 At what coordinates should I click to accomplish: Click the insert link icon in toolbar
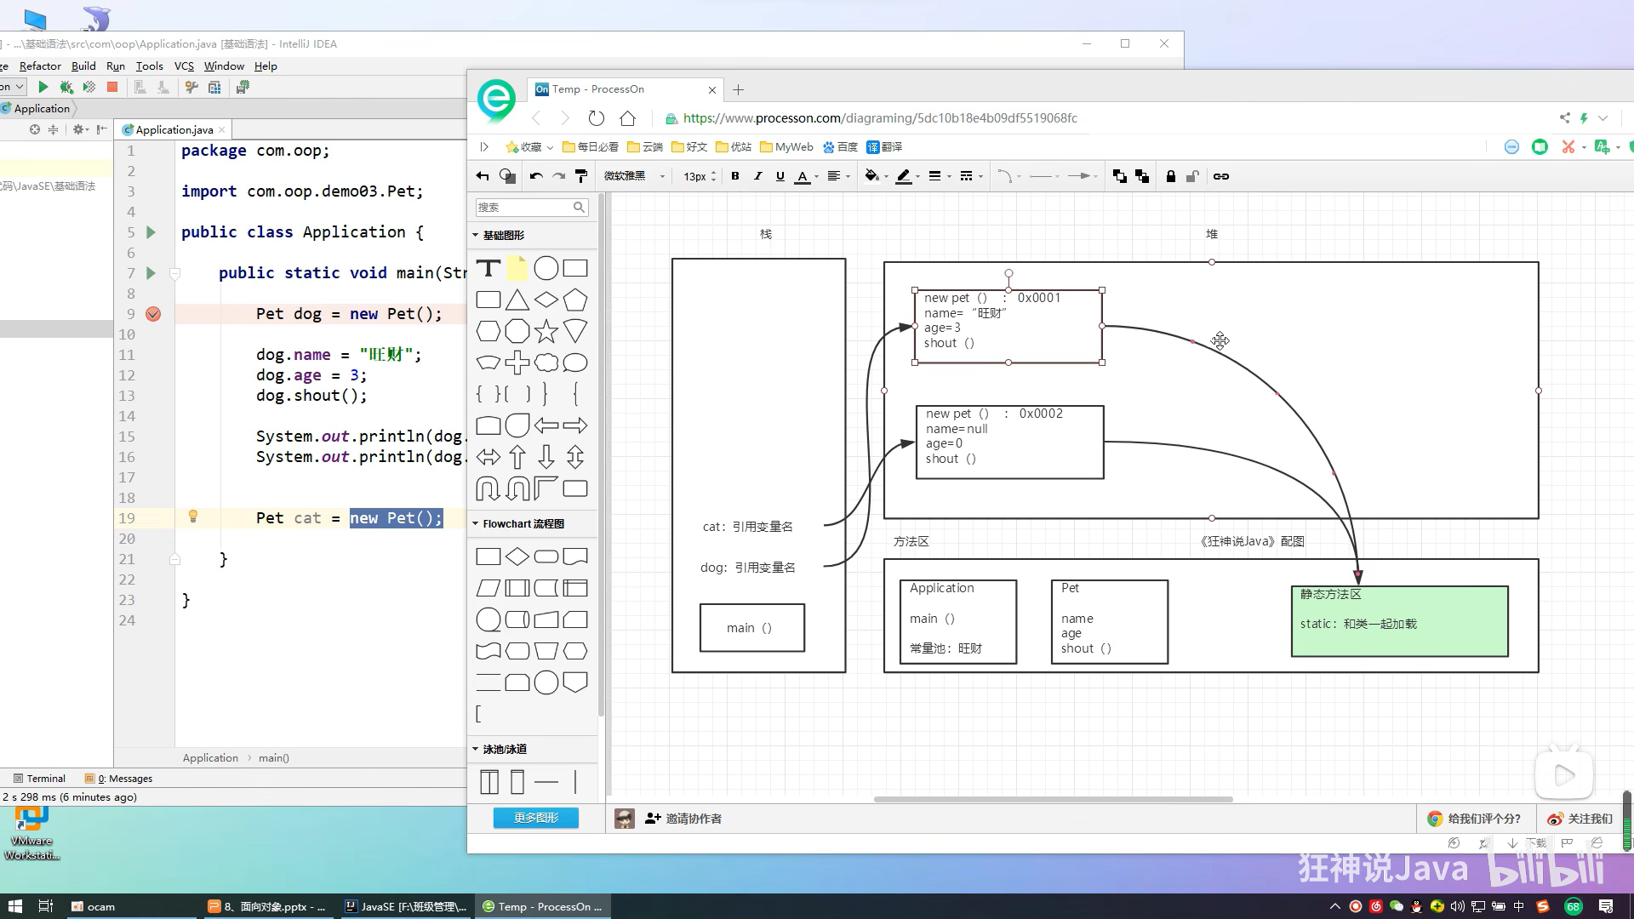(x=1220, y=176)
